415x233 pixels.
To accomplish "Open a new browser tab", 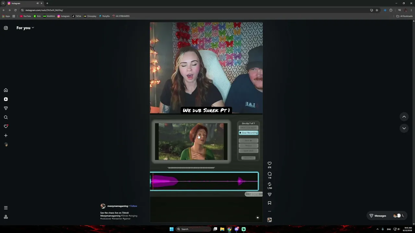I will click(47, 3).
